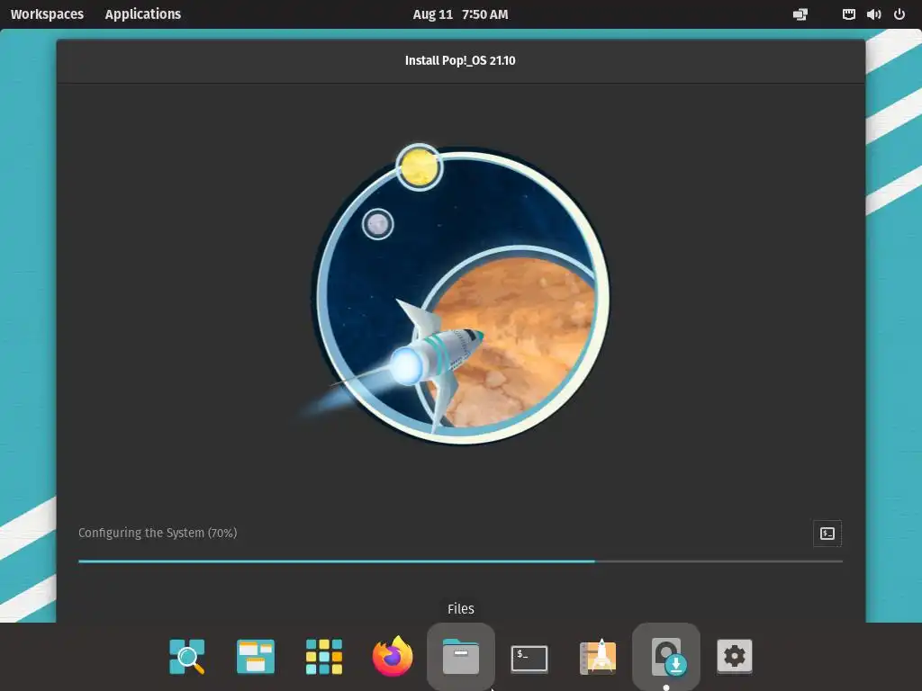Viewport: 922px width, 691px height.
Task: Launch the Terminal from the dock
Action: click(x=529, y=658)
